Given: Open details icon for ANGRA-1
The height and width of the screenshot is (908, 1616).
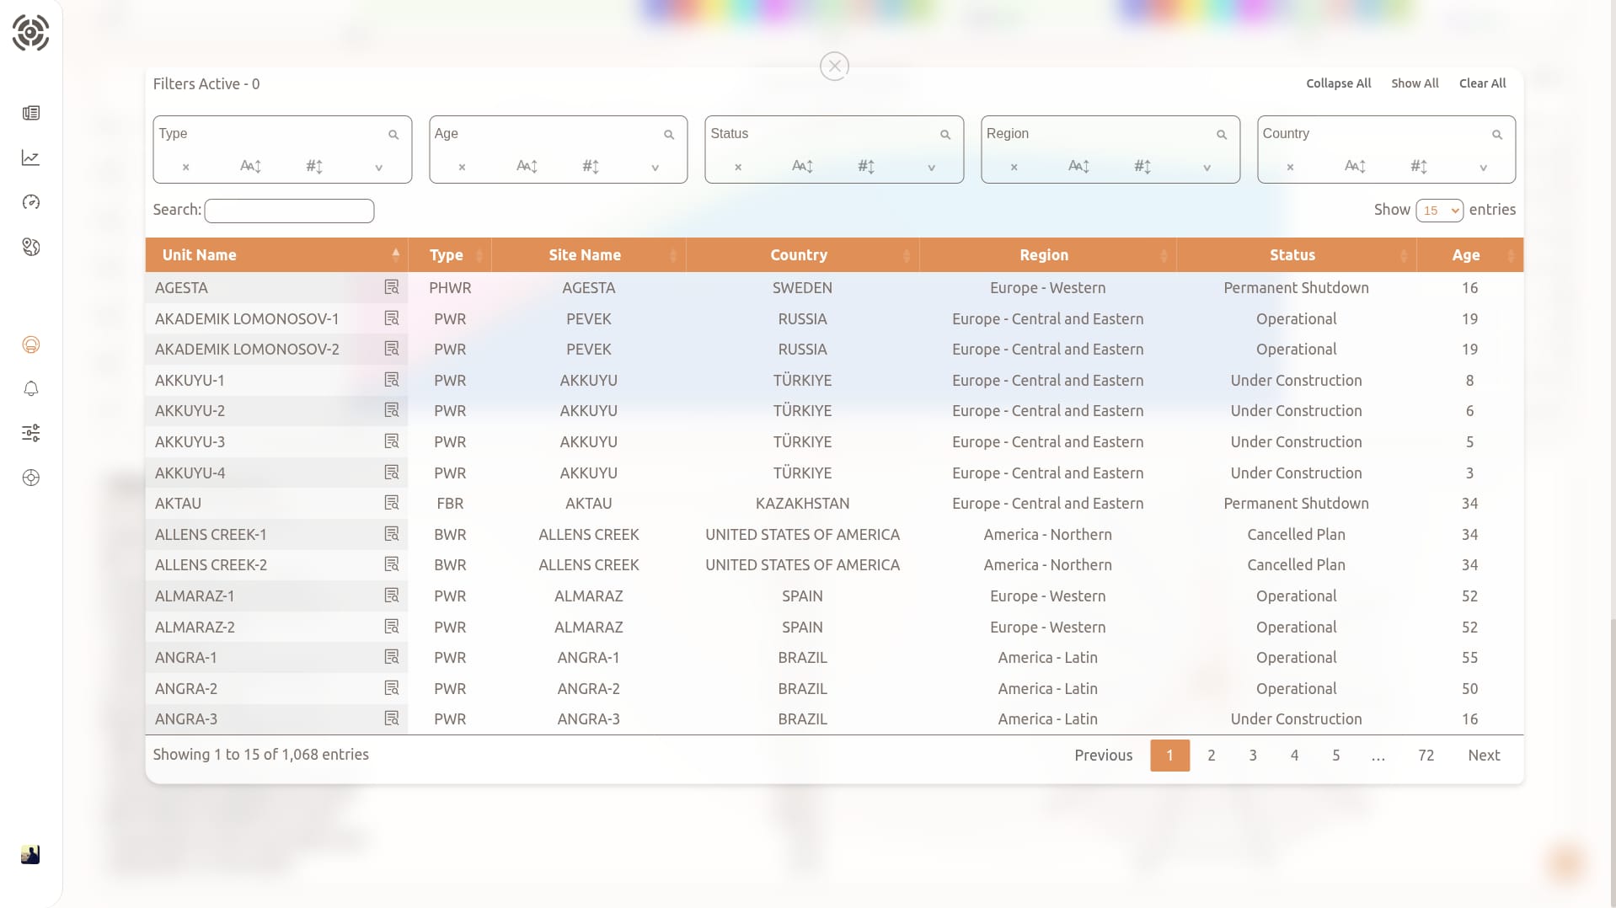Looking at the screenshot, I should coord(392,657).
